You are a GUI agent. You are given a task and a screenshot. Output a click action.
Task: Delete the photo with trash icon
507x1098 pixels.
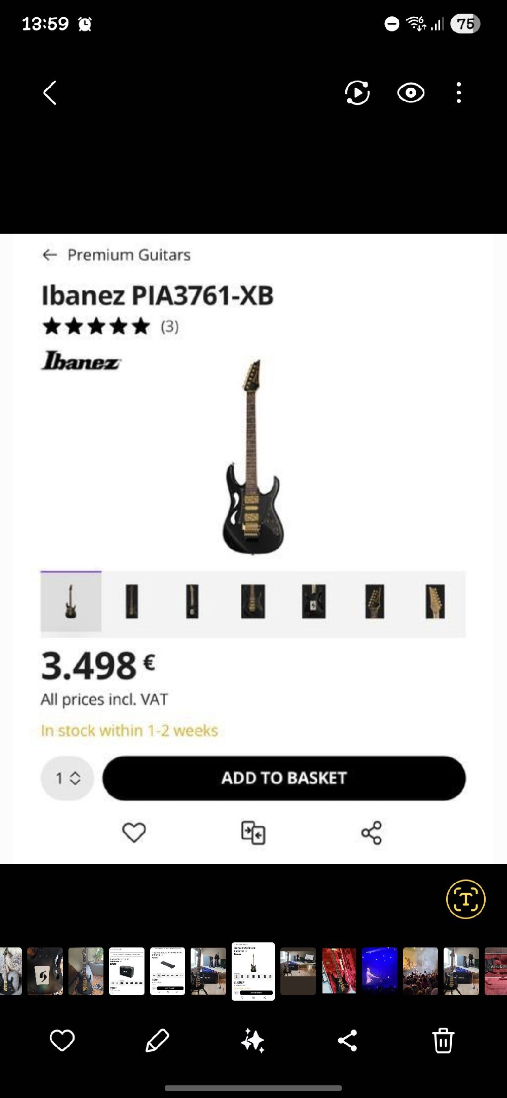point(443,1040)
